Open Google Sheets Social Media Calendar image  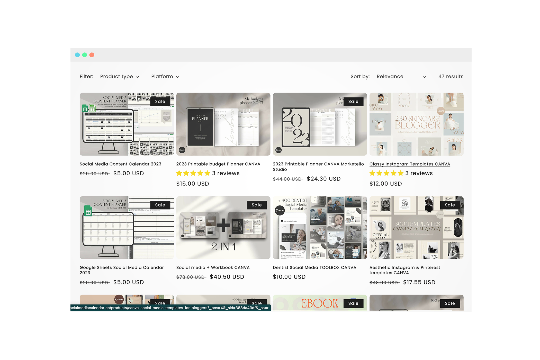click(127, 228)
